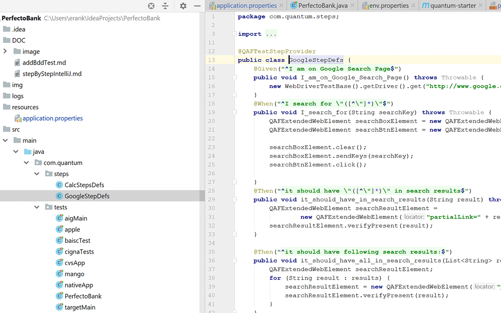Click the fold end marker on line 27
This screenshot has height=313, width=501.
point(234,182)
